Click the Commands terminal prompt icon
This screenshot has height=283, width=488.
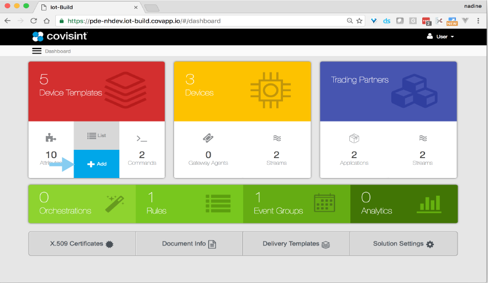point(141,138)
